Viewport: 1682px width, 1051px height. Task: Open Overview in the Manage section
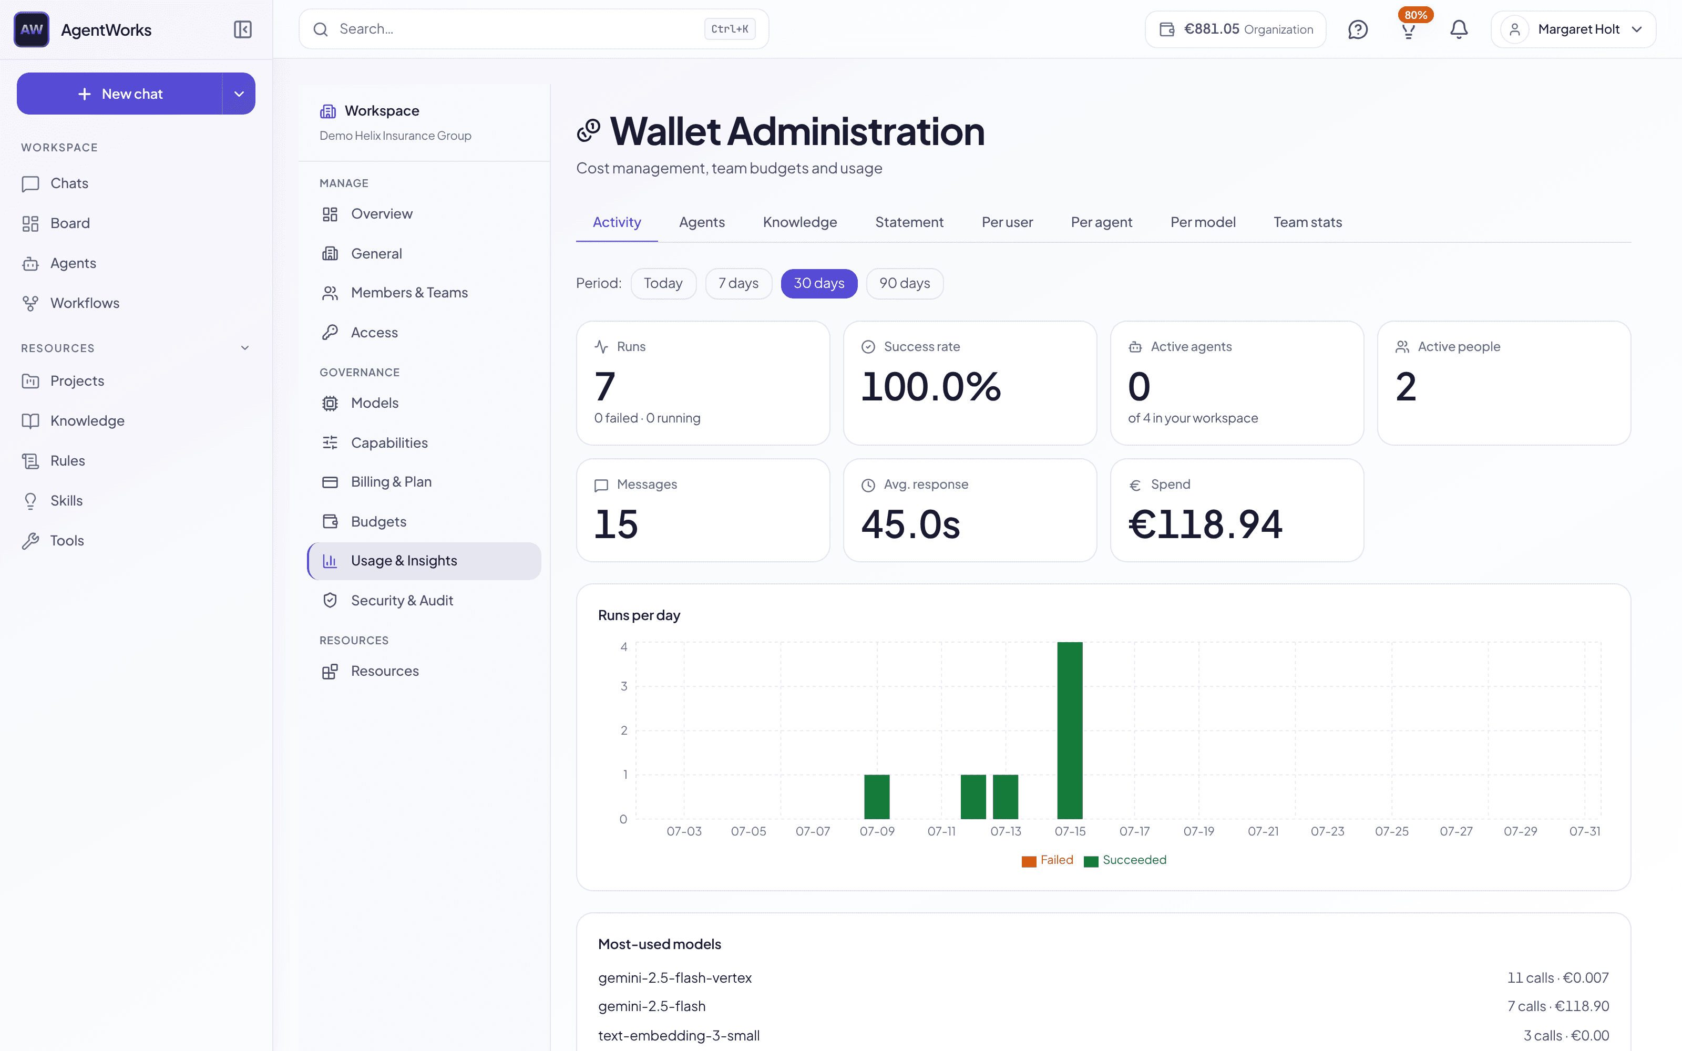click(424, 214)
